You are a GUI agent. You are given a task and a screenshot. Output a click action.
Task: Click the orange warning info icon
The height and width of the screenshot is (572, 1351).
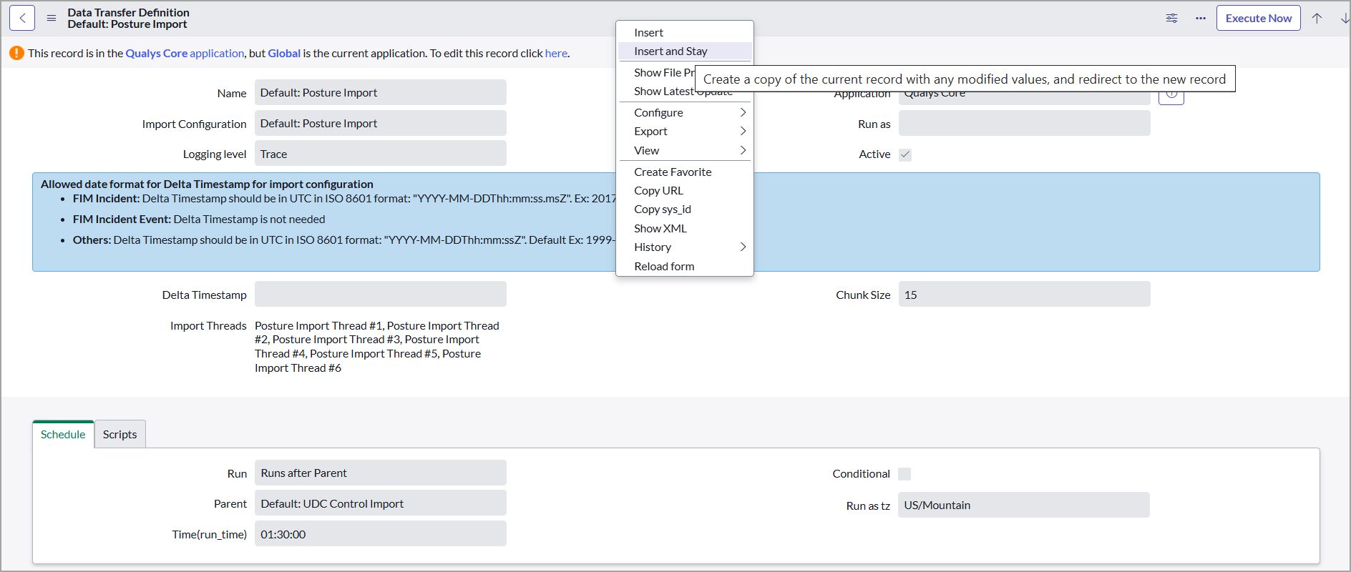tap(16, 53)
